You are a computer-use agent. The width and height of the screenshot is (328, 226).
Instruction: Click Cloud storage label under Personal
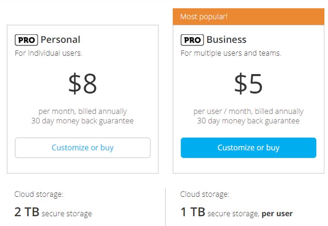pyautogui.click(x=39, y=194)
